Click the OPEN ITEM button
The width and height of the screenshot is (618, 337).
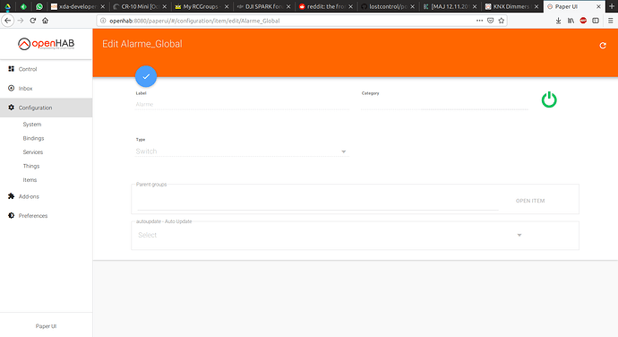point(530,201)
